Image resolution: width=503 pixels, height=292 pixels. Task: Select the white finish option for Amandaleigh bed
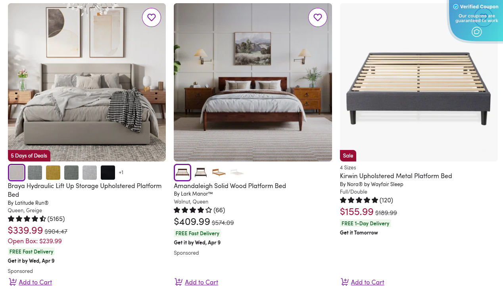click(236, 173)
